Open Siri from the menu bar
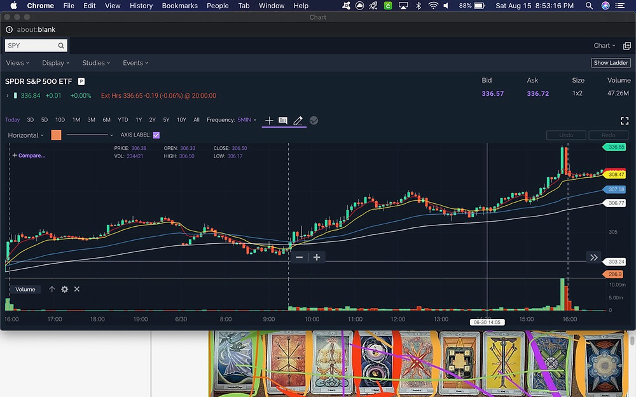The image size is (636, 397). point(605,6)
